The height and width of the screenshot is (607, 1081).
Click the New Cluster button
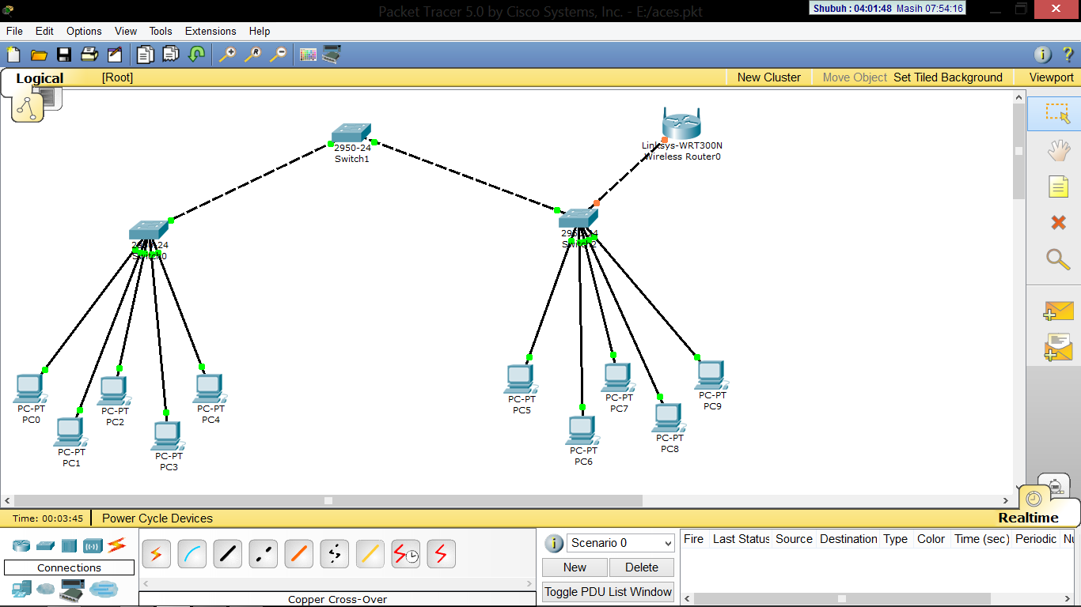pos(769,77)
